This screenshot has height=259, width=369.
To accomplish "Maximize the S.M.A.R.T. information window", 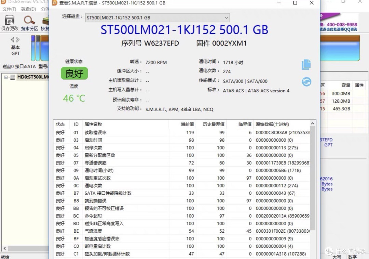I will point(295,3).
